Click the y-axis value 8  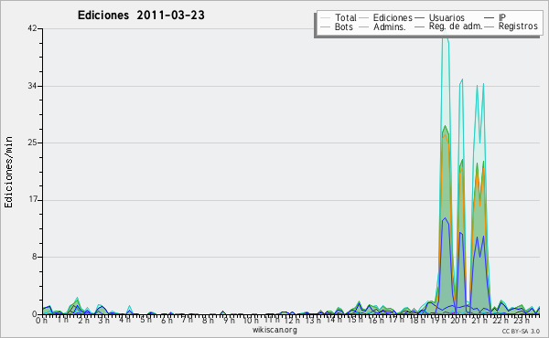click(35, 257)
